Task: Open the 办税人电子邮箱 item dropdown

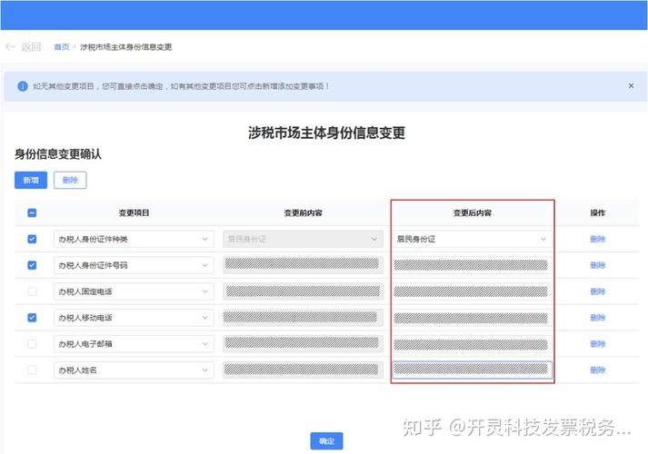Action: 134,344
